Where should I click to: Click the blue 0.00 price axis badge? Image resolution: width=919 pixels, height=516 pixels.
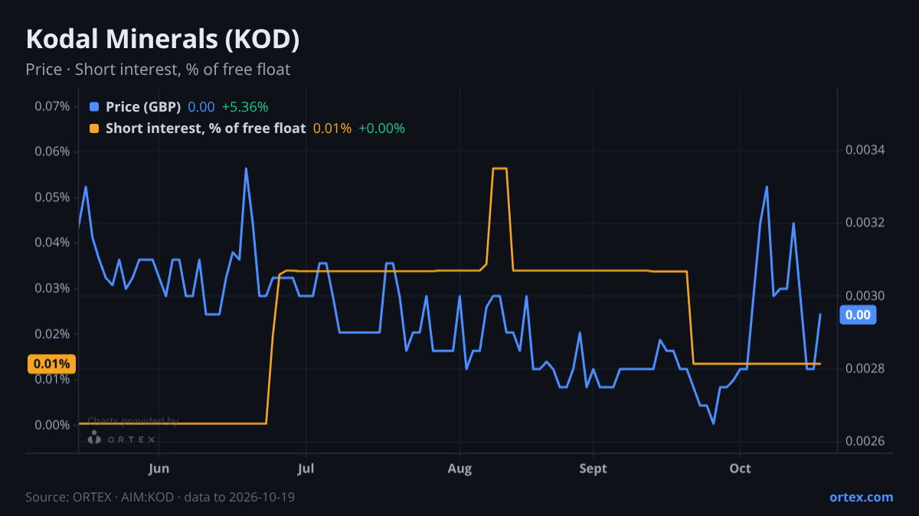(x=858, y=314)
